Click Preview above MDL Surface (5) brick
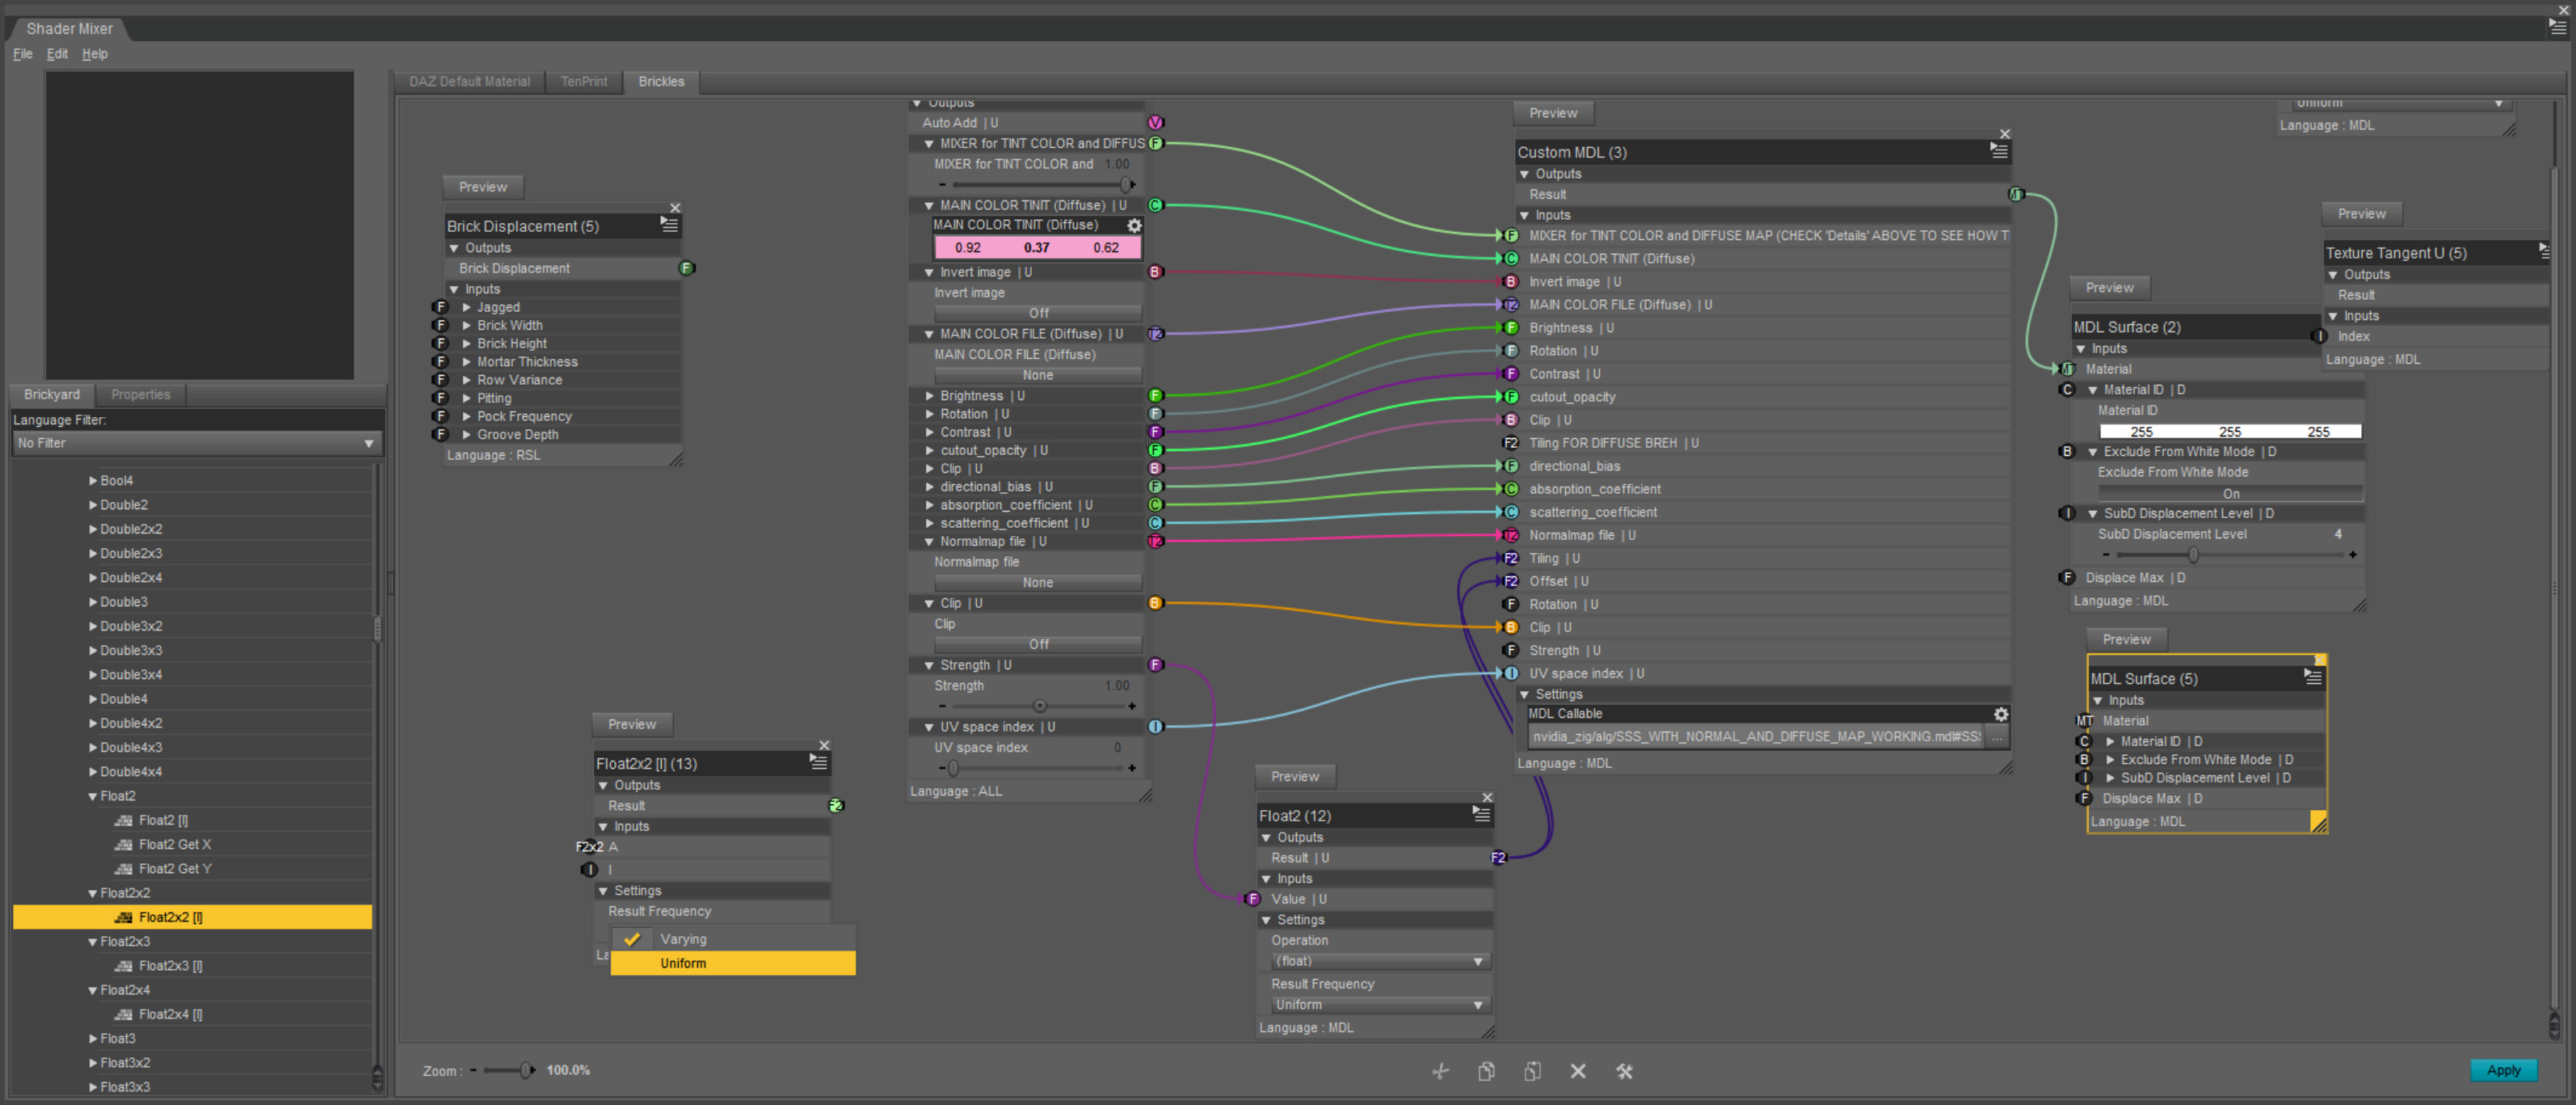 pyautogui.click(x=2126, y=639)
